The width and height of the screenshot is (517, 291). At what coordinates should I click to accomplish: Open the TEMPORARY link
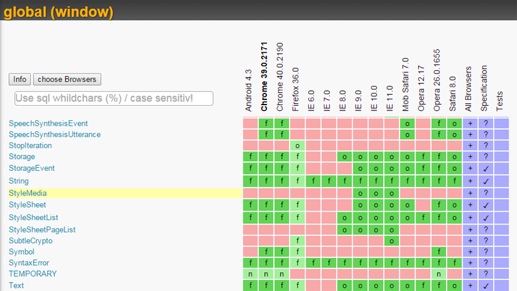[x=33, y=274]
